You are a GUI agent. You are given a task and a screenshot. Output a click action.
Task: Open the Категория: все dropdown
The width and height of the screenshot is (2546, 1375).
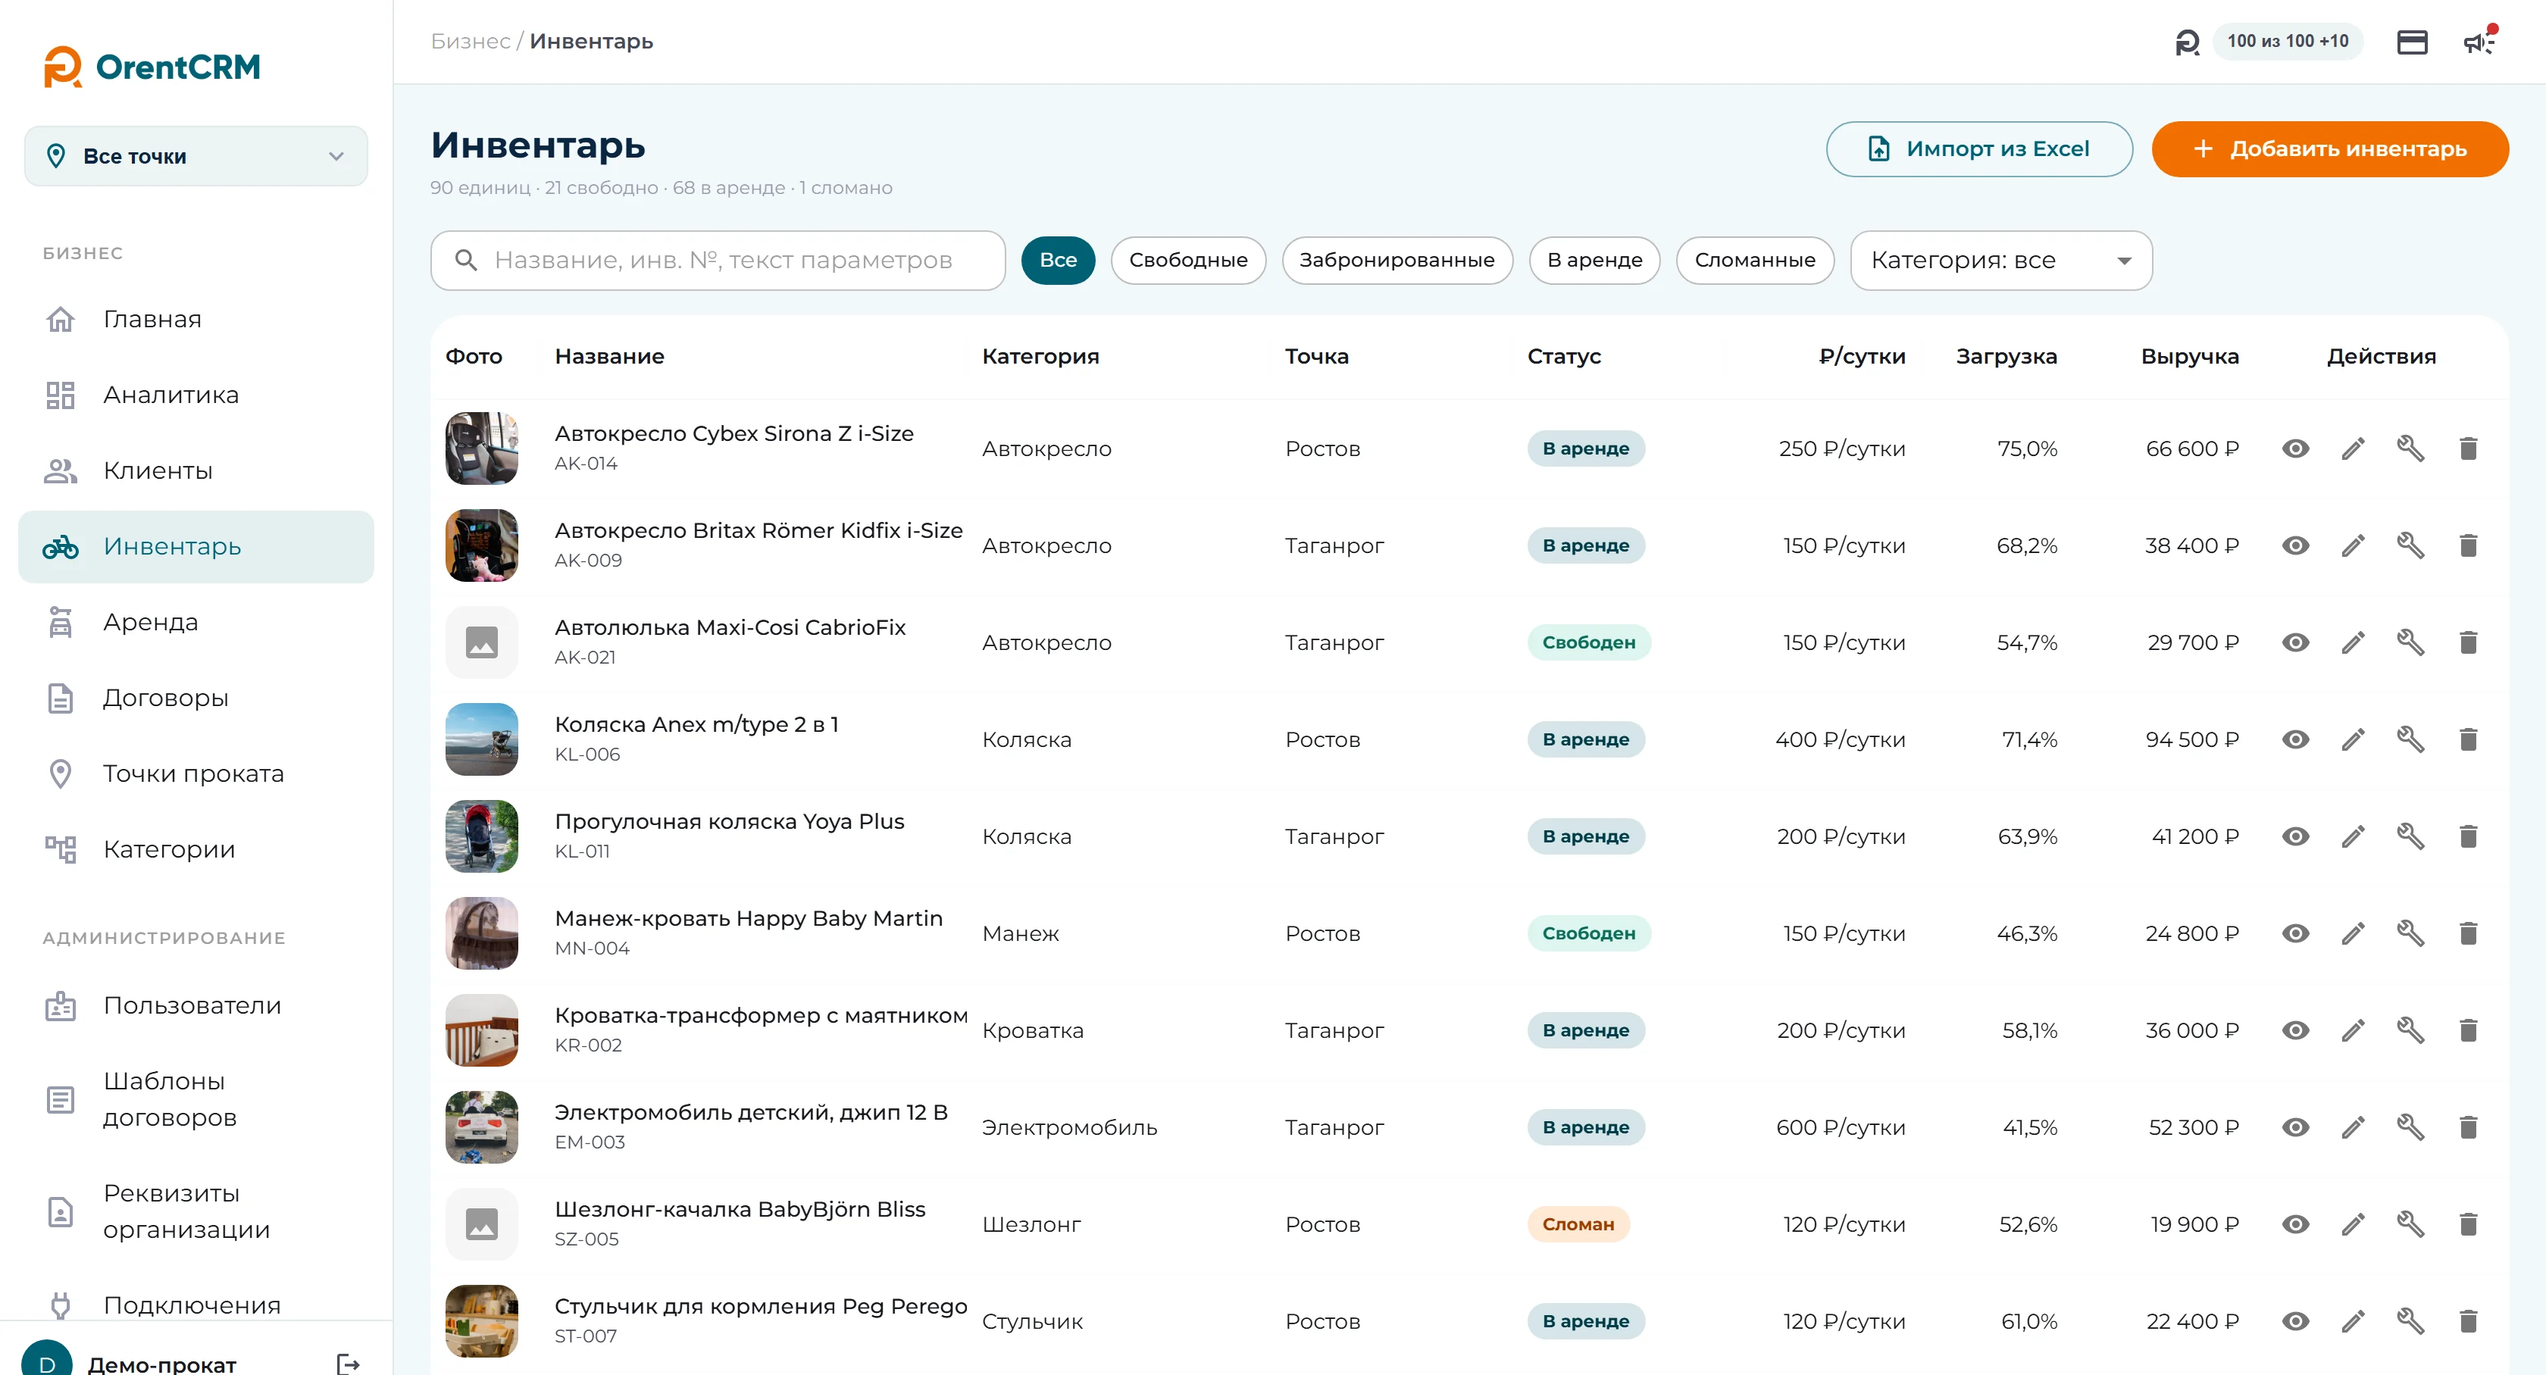coord(2000,261)
